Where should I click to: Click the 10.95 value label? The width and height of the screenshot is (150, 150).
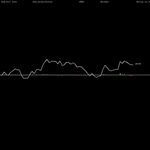(138, 64)
